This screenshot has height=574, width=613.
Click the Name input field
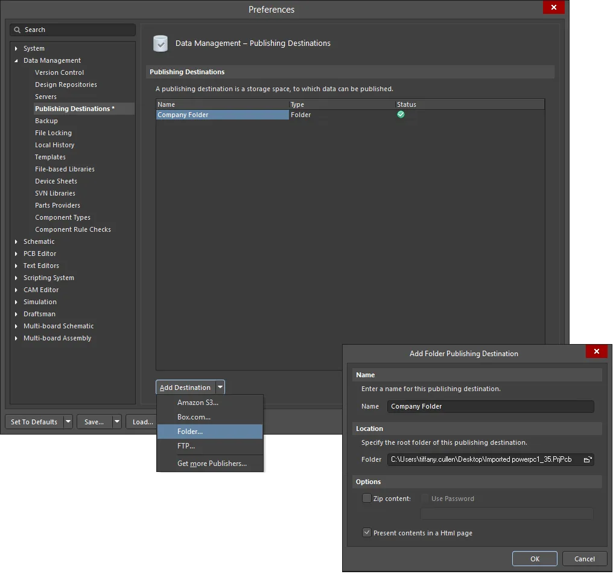click(491, 406)
